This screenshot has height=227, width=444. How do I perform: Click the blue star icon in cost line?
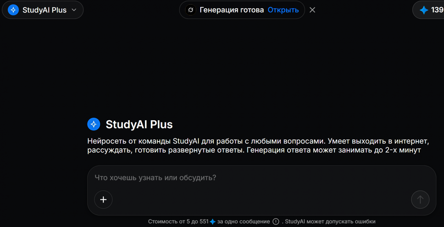coord(213,222)
